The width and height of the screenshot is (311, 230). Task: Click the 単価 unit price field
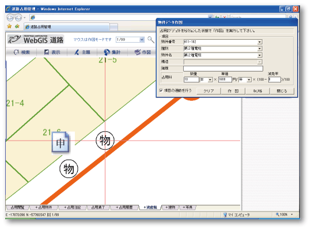[x=225, y=80]
